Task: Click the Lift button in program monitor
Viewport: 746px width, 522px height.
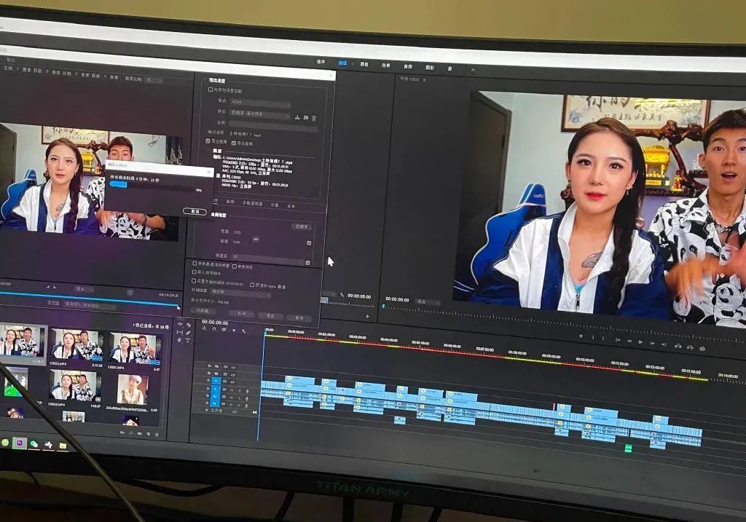Action: click(678, 346)
